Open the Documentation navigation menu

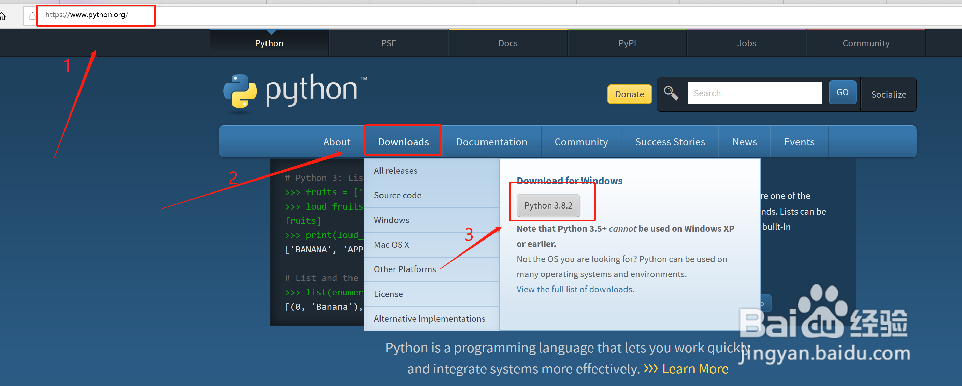(x=491, y=142)
